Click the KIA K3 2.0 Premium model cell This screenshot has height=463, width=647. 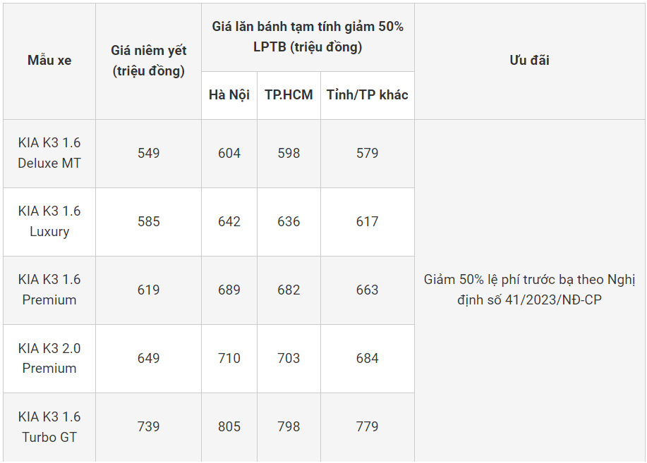49,358
